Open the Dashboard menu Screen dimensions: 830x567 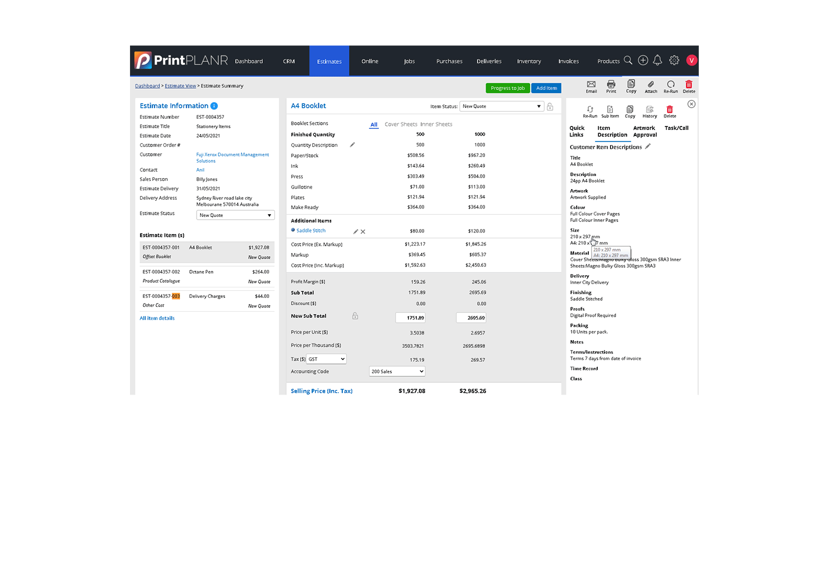click(x=249, y=62)
